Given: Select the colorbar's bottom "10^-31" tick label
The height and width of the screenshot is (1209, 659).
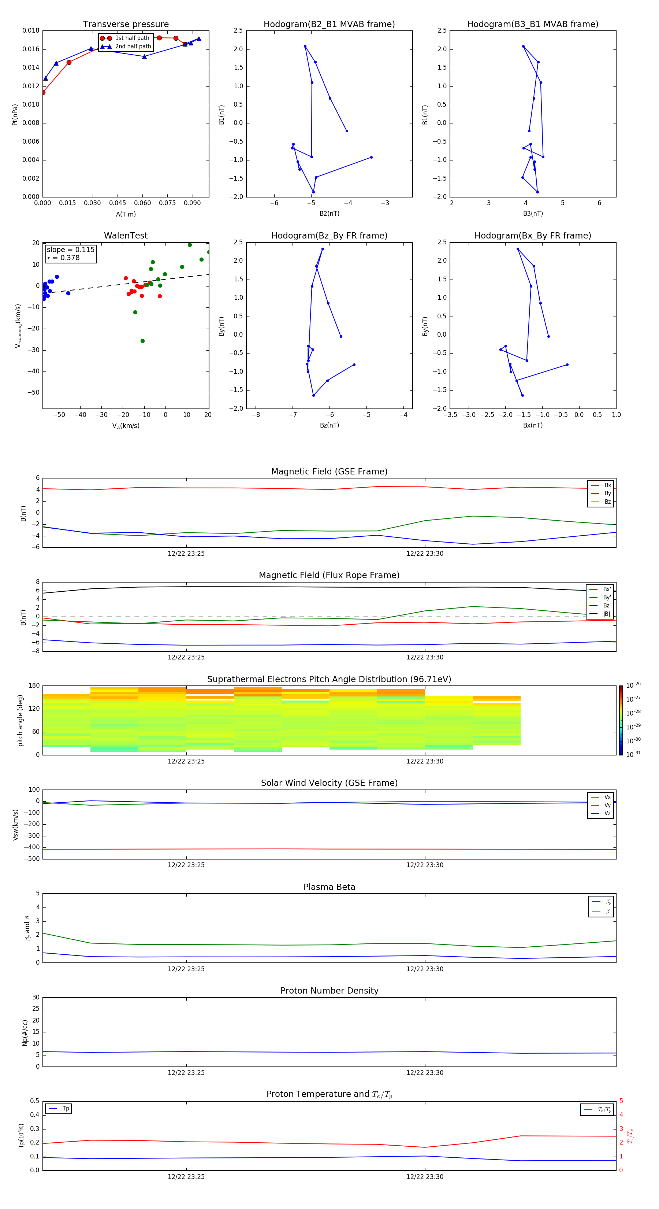Looking at the screenshot, I should [x=633, y=754].
